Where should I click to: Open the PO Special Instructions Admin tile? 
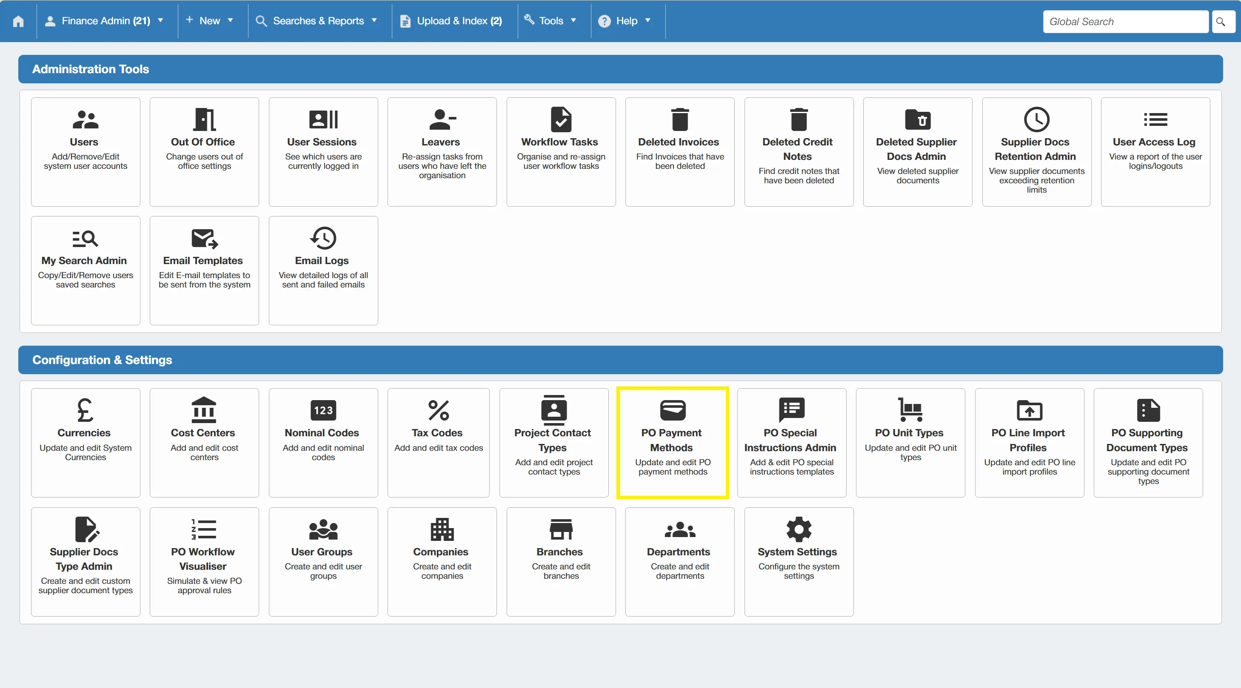(791, 443)
